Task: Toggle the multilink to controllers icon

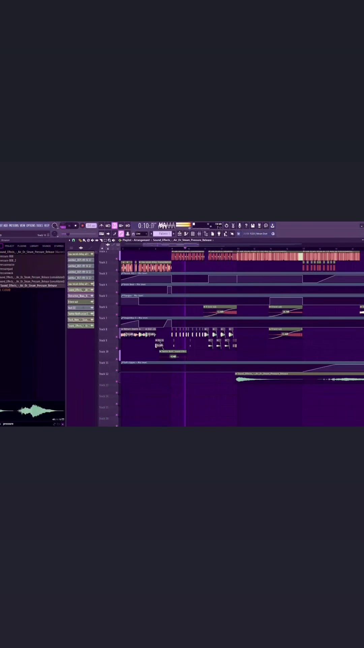Action: pos(121,234)
